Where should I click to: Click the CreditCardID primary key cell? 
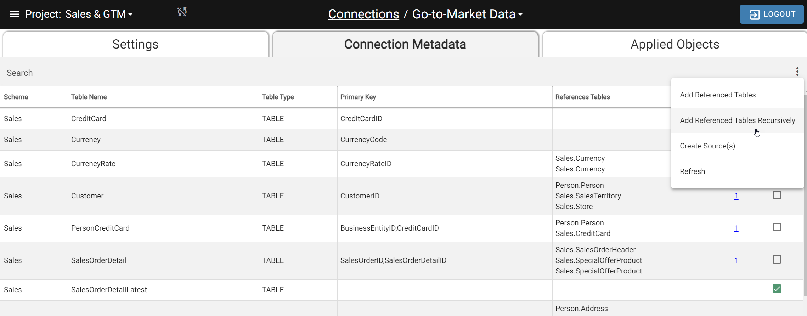pos(445,119)
